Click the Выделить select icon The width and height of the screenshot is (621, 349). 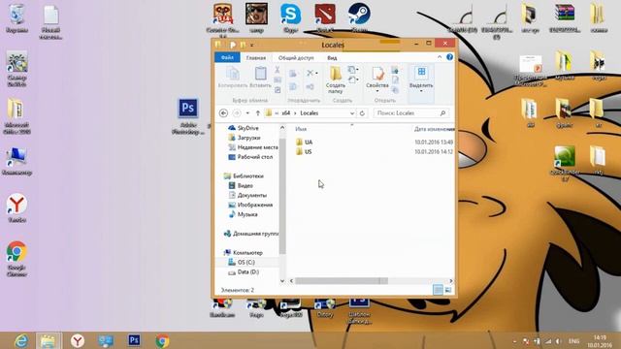click(x=421, y=73)
